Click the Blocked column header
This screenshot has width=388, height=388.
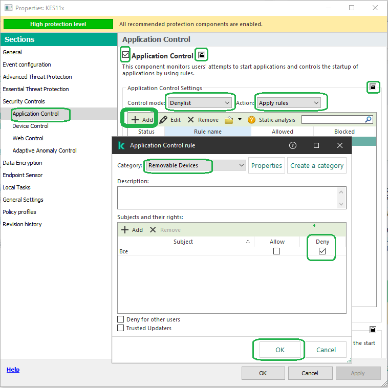(344, 132)
